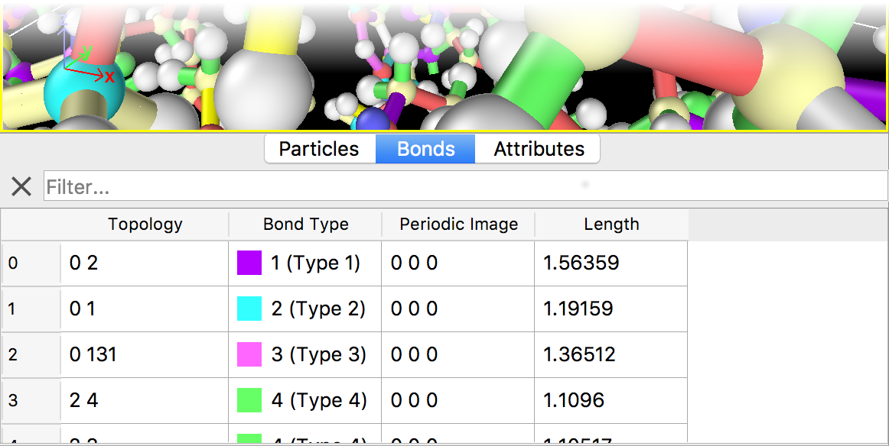Select the Bonds tab

tap(425, 149)
